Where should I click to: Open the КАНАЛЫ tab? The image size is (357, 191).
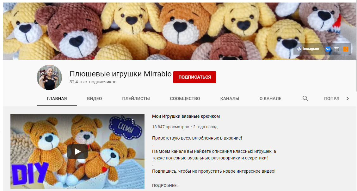click(230, 98)
